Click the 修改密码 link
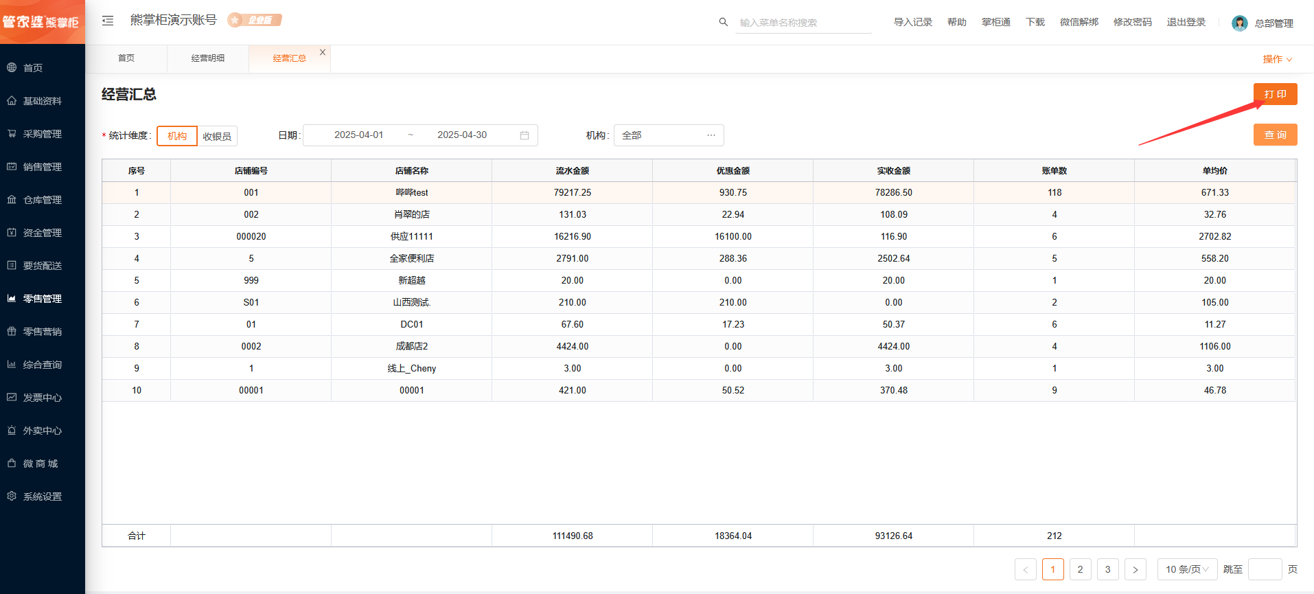The height and width of the screenshot is (594, 1314). pos(1132,22)
